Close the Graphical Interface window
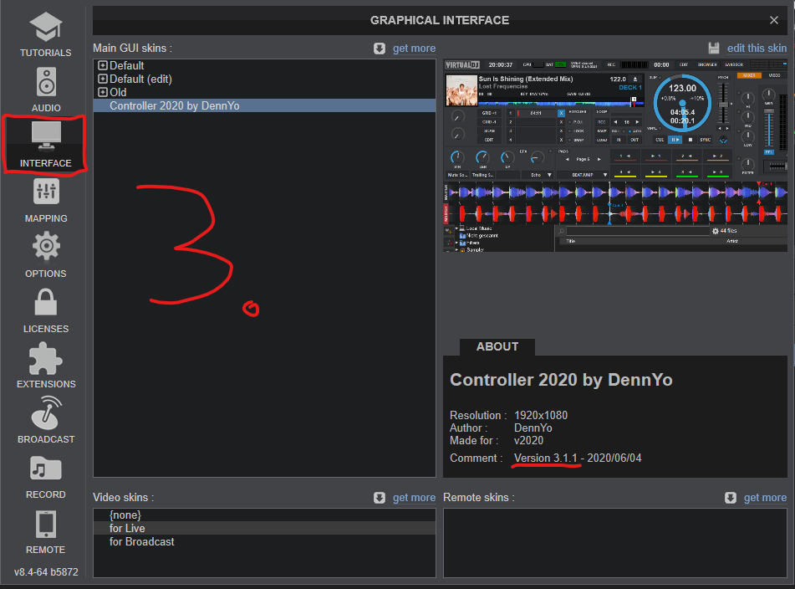This screenshot has height=589, width=795. pyautogui.click(x=774, y=20)
